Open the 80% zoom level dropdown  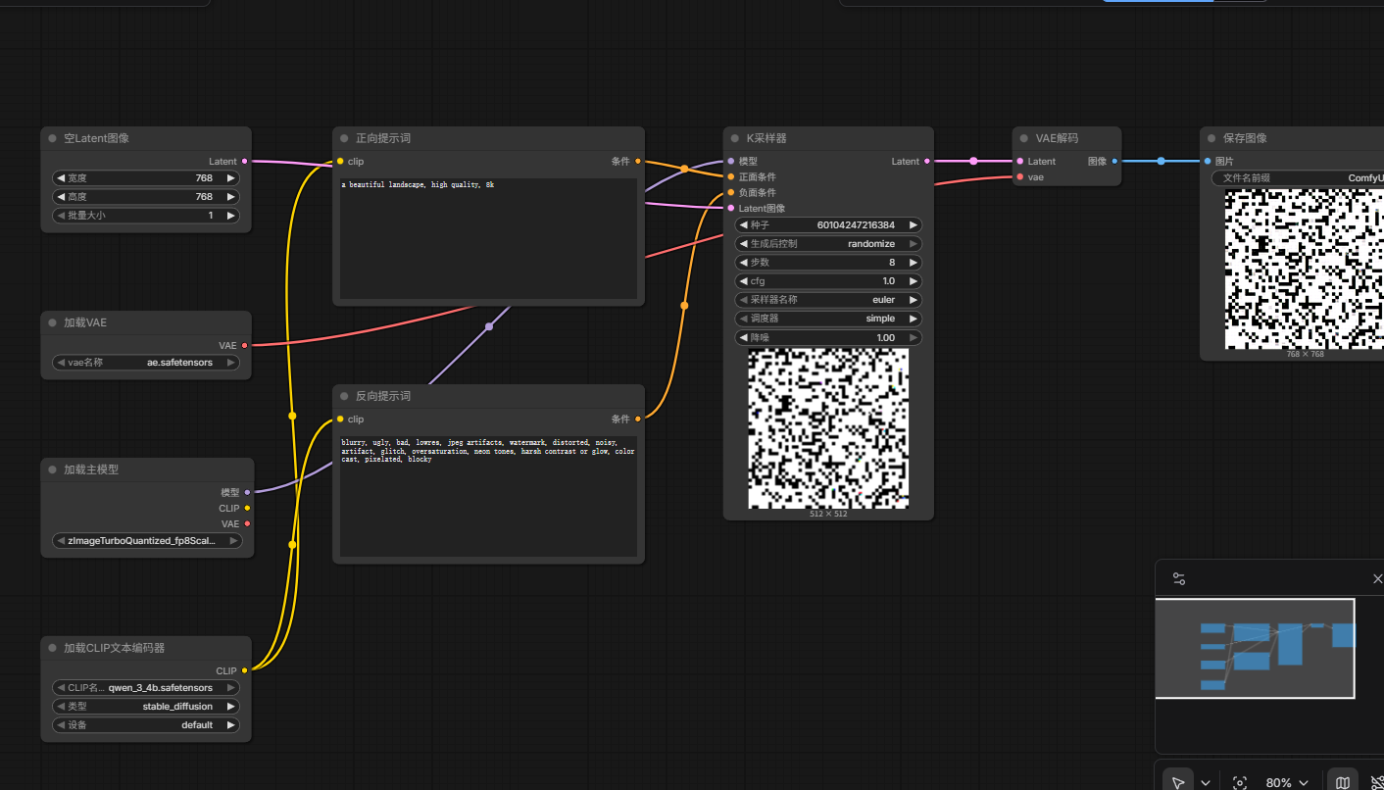pos(1288,782)
